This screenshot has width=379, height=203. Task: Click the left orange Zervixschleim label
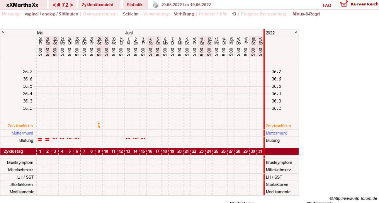pyautogui.click(x=20, y=126)
